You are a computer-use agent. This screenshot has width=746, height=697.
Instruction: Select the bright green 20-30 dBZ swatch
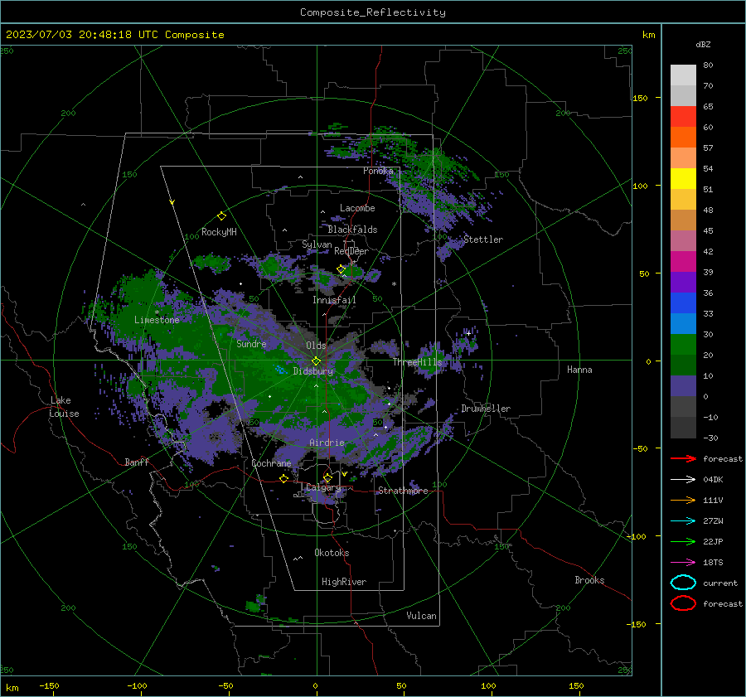point(683,345)
